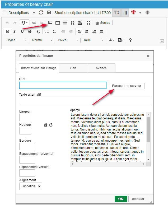Screen dimensions: 168x205
Task: Click the save floppy disk icon
Action: (x=49, y=13)
